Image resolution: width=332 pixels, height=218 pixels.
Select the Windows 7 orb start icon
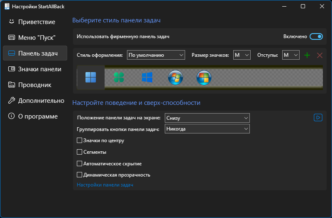[175, 78]
